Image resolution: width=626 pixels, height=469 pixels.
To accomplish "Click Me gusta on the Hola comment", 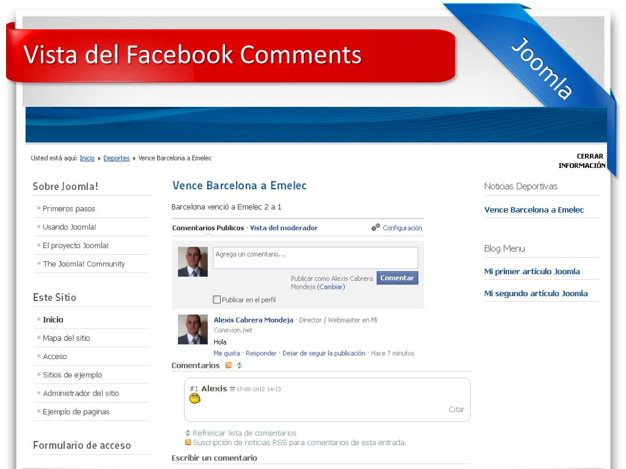I will point(227,354).
